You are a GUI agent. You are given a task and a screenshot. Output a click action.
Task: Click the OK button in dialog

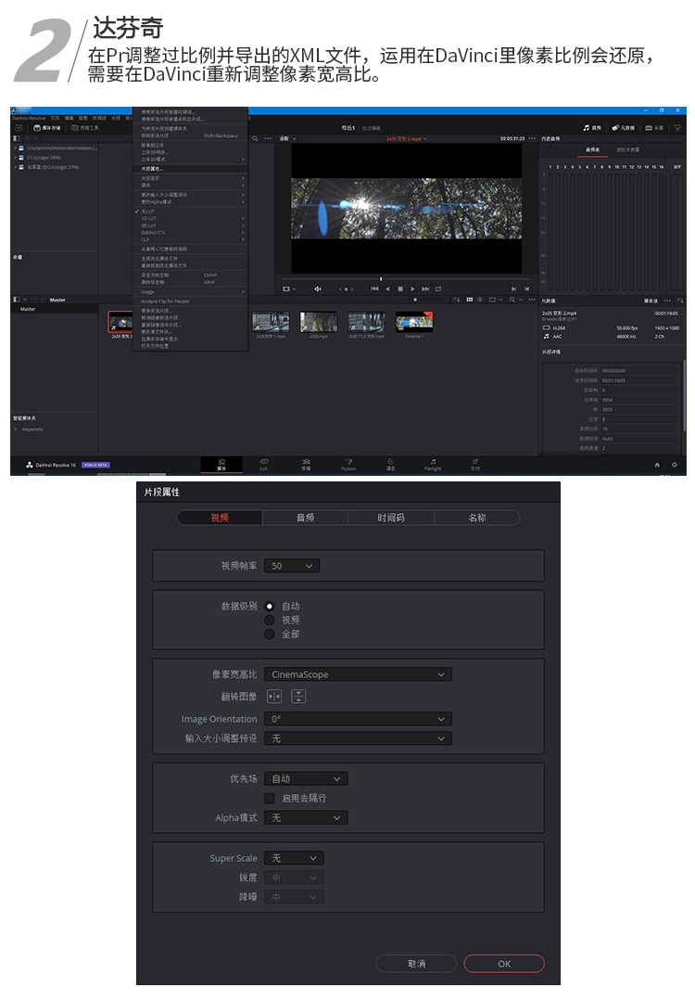(x=504, y=964)
